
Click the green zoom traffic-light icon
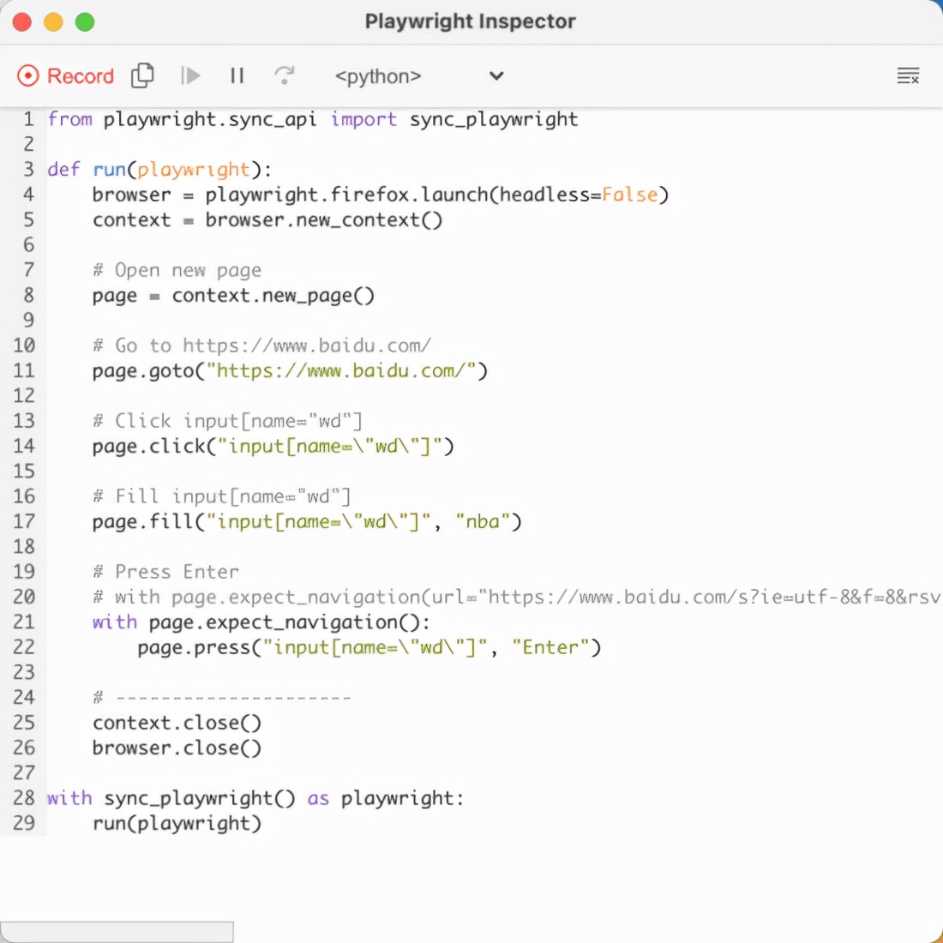pyautogui.click(x=84, y=23)
